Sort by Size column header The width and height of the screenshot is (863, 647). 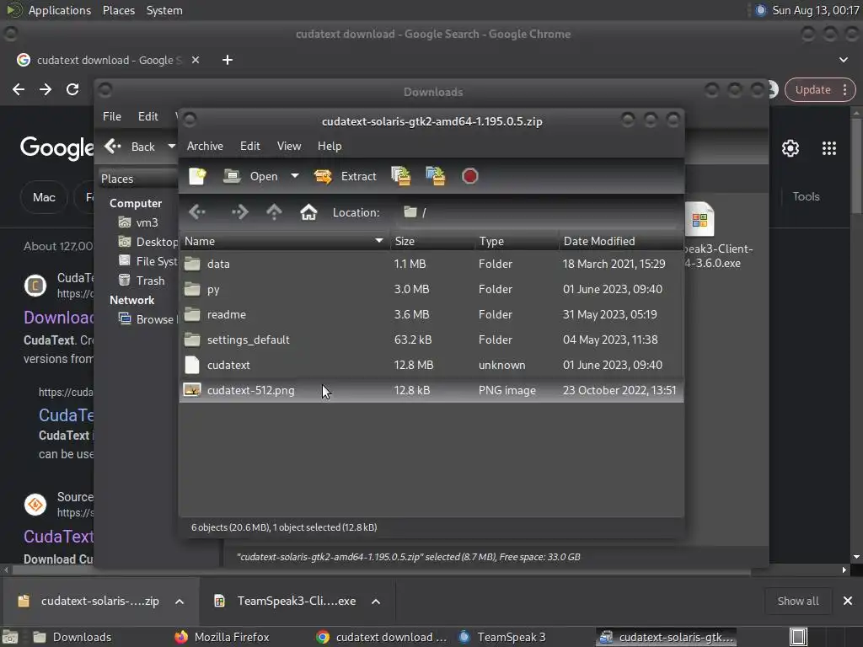click(x=432, y=241)
